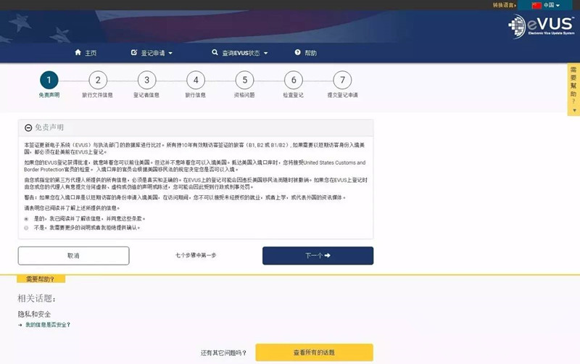Image resolution: width=580 pixels, height=364 pixels.
Task: Click the 取消 button
Action: (74, 256)
